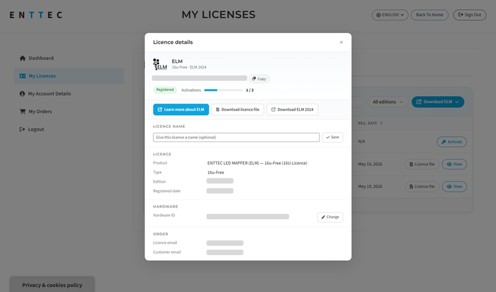Download licence file from the dialog

click(x=238, y=110)
